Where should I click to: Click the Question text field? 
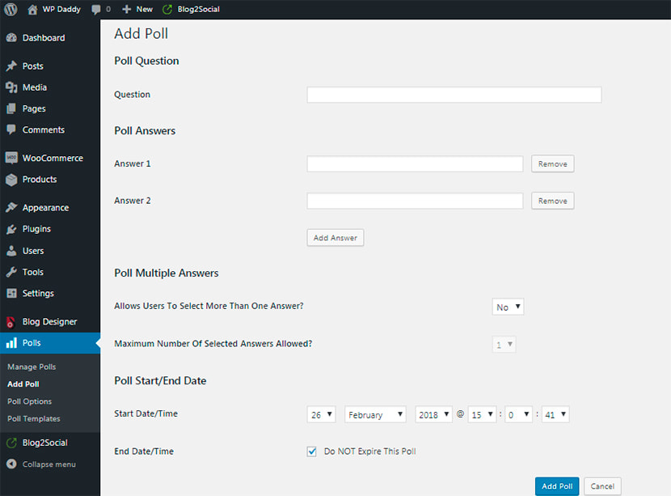(x=454, y=95)
